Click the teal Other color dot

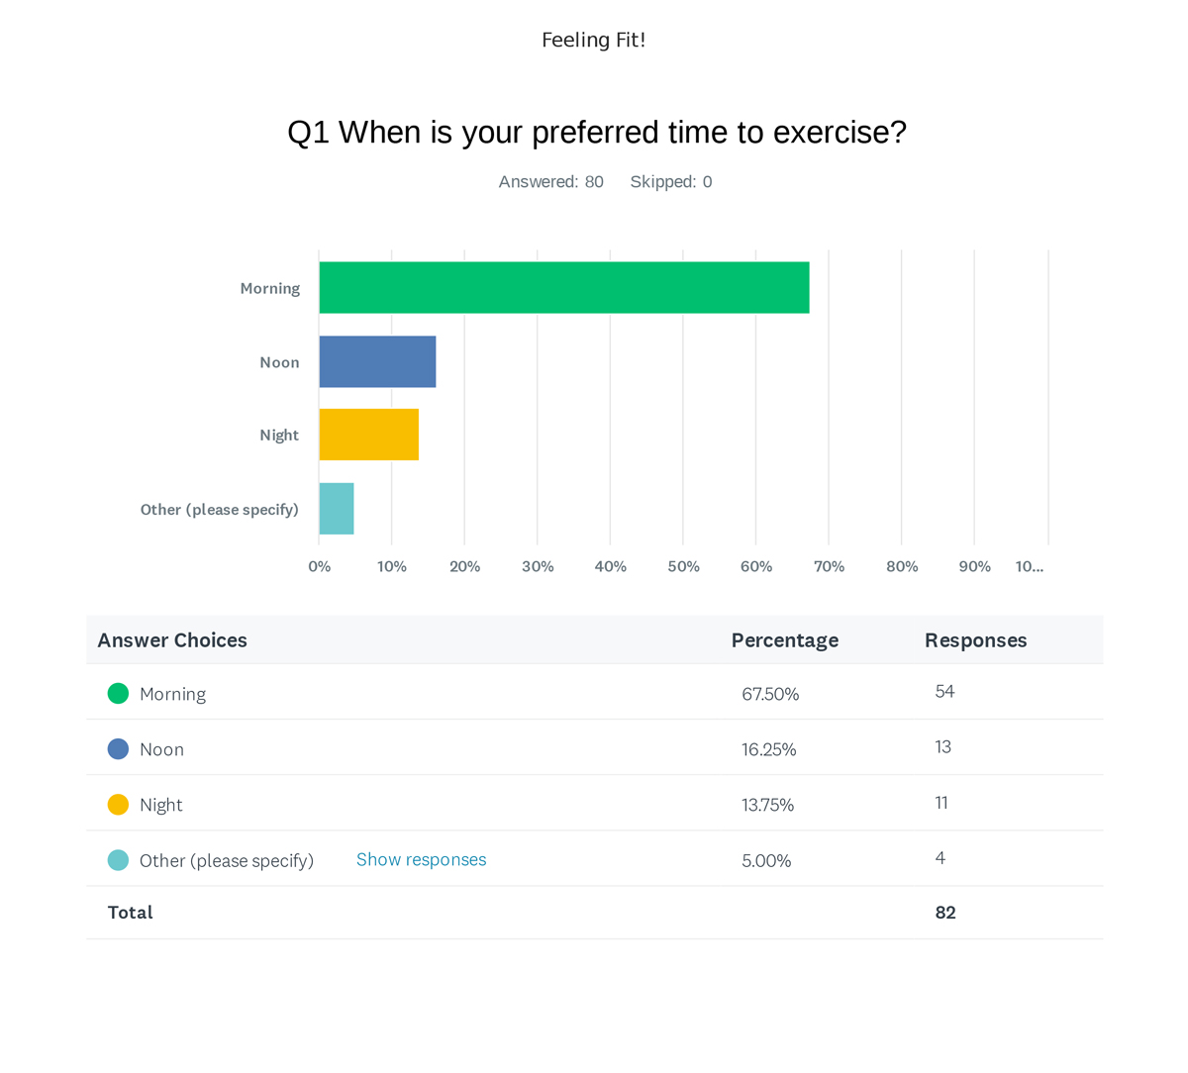(x=118, y=859)
